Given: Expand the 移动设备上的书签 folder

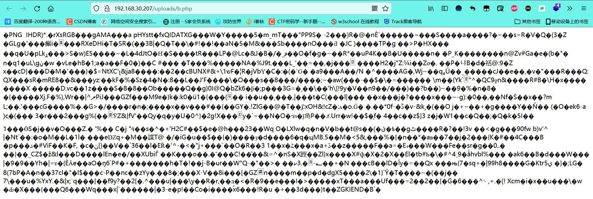Looking at the screenshot, I should [x=567, y=22].
